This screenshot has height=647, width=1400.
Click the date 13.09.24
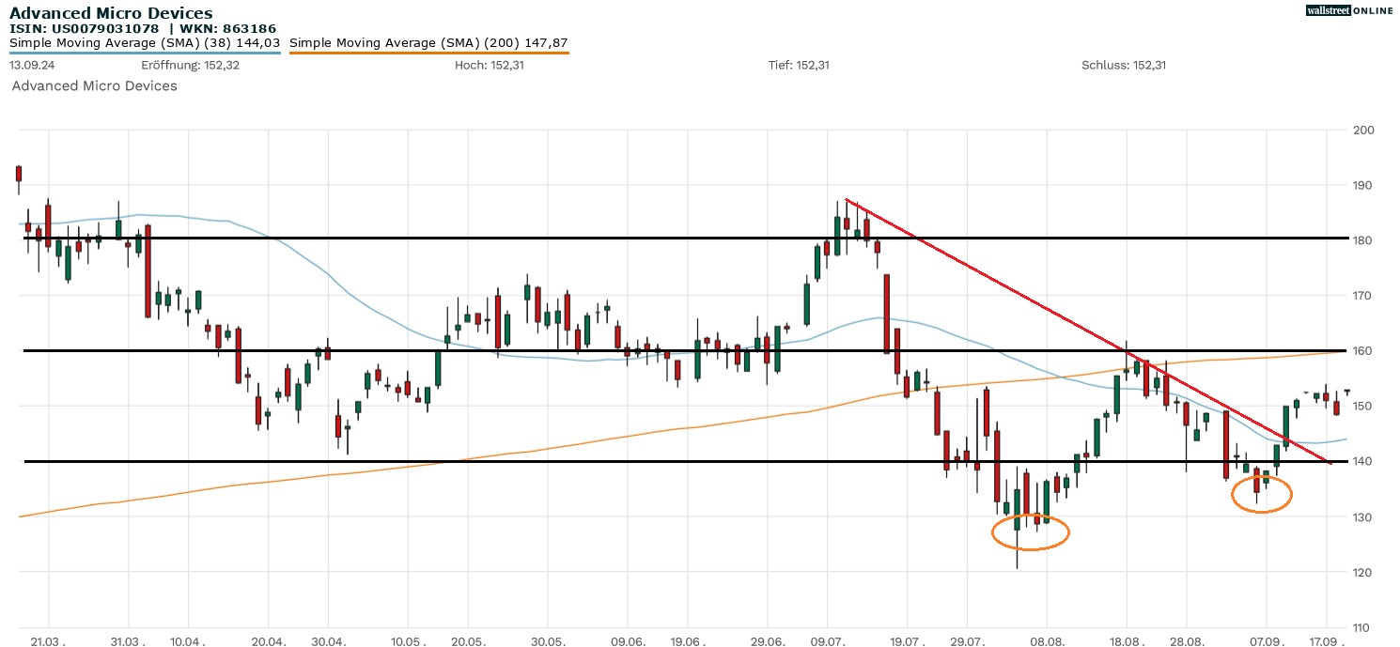[31, 66]
